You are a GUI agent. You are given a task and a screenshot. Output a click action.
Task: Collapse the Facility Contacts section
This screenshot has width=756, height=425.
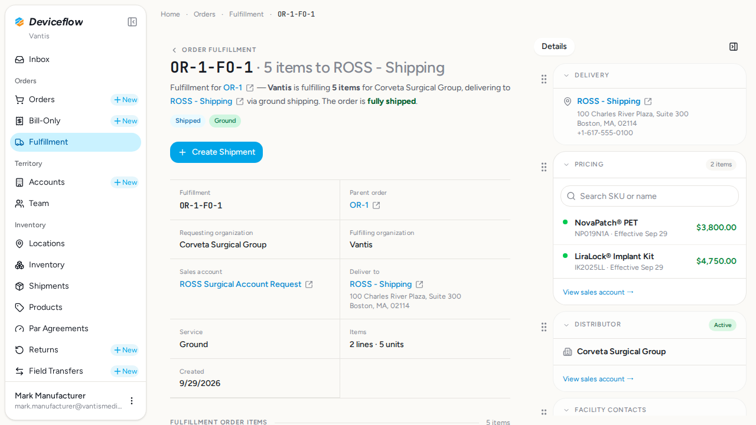566,410
